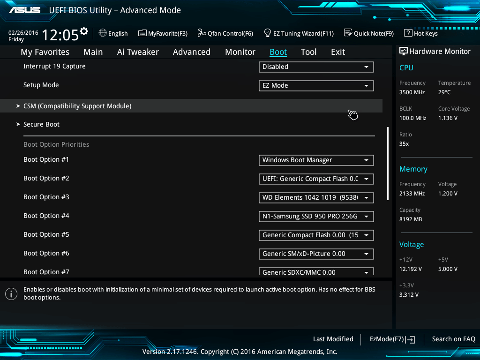The width and height of the screenshot is (480, 360).
Task: Click the 35x ratio value
Action: (x=404, y=144)
